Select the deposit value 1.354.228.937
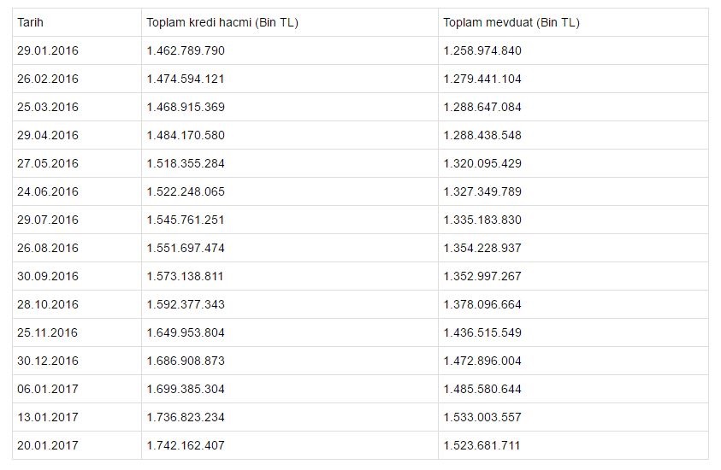The width and height of the screenshot is (721, 470). pyautogui.click(x=482, y=249)
